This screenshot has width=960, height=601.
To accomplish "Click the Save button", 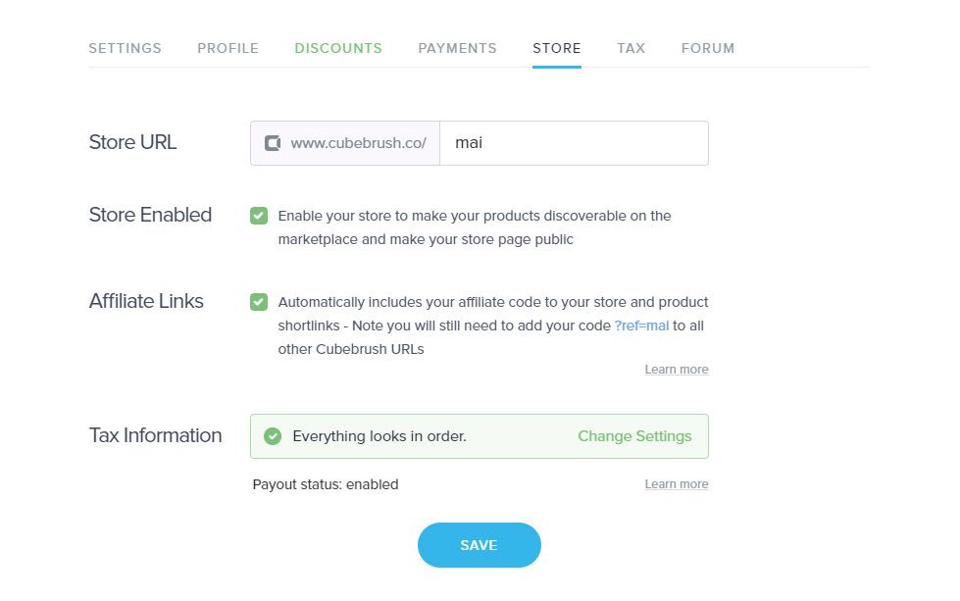I will (x=480, y=545).
